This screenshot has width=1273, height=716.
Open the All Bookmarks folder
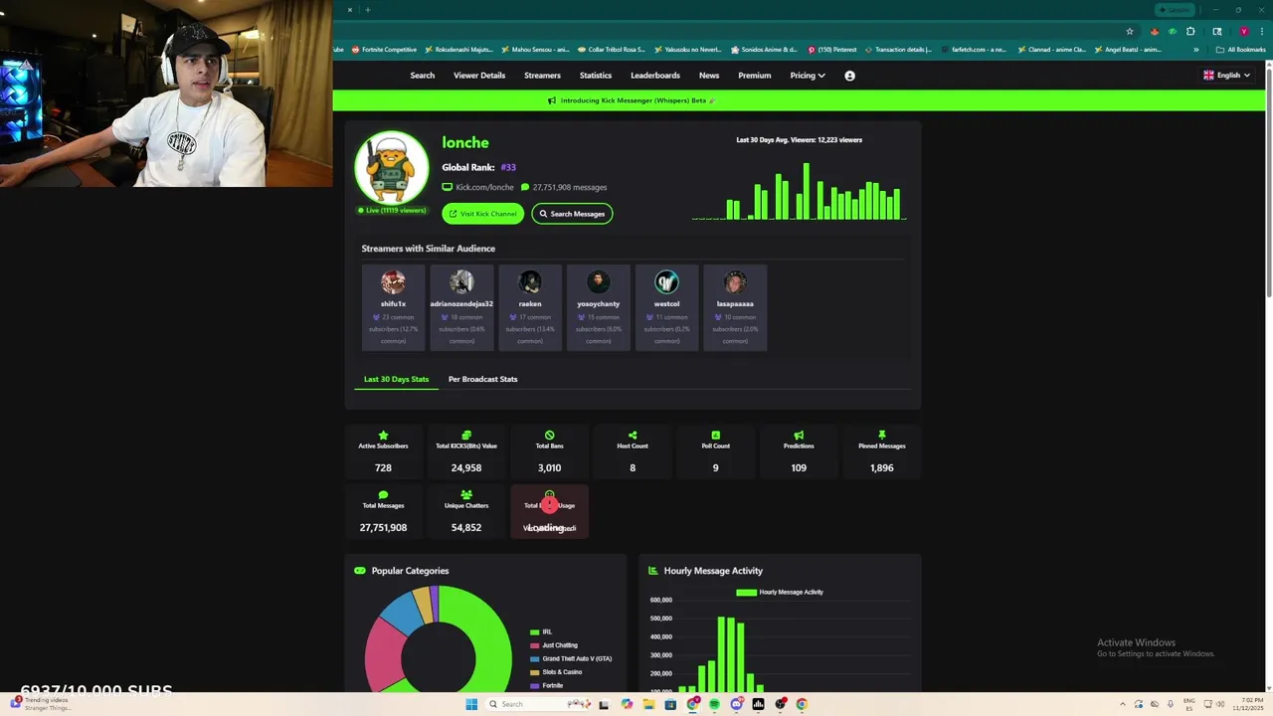tap(1241, 49)
